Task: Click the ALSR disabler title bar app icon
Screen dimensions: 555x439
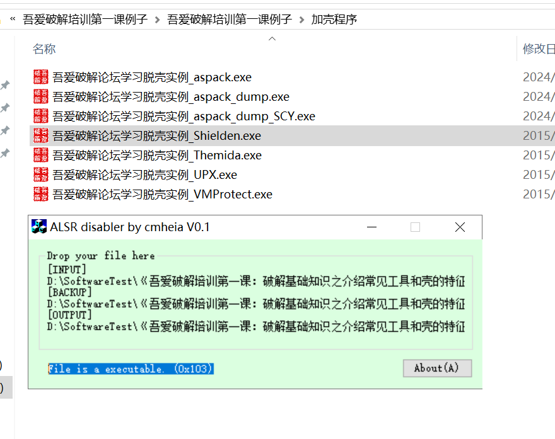Action: click(39, 227)
